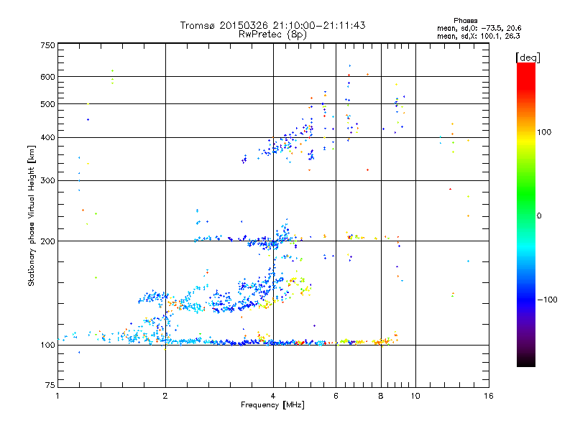Select the 'mean, sd,O: -73.5, 20.6' line
The image size is (575, 431).
pyautogui.click(x=479, y=28)
